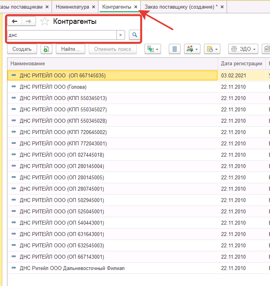
Task: Open the ЭДО dropdown menu
Action: (x=243, y=49)
